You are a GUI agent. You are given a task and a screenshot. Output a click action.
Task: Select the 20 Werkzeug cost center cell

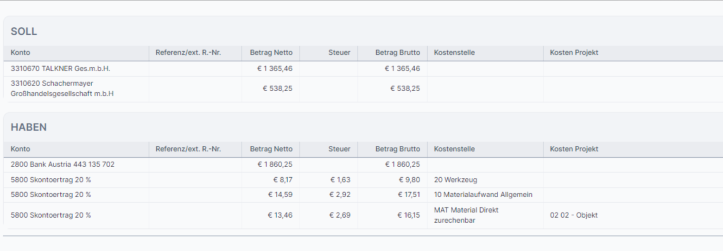[456, 180]
